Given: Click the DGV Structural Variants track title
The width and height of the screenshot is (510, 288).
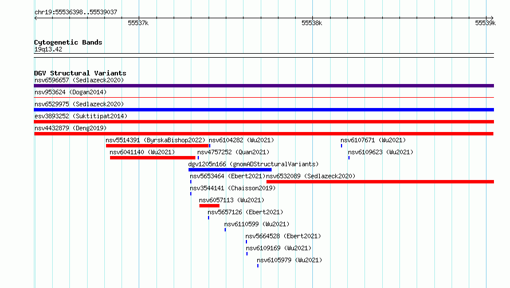Looking at the screenshot, I should (x=80, y=73).
